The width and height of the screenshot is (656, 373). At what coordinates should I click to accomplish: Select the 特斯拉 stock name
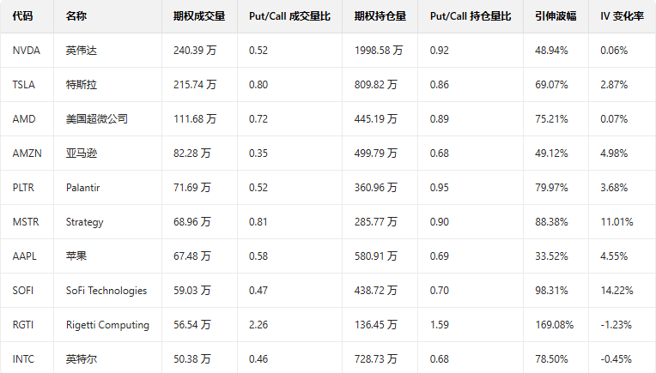[82, 85]
